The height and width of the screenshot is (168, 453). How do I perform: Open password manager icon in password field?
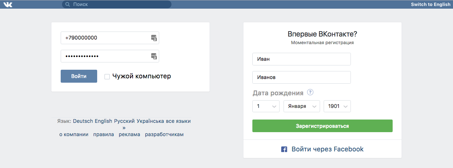coord(154,56)
